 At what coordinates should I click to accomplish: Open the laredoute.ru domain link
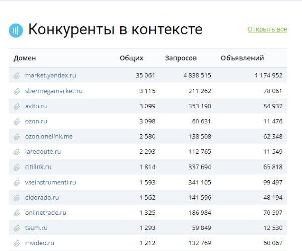tap(43, 152)
